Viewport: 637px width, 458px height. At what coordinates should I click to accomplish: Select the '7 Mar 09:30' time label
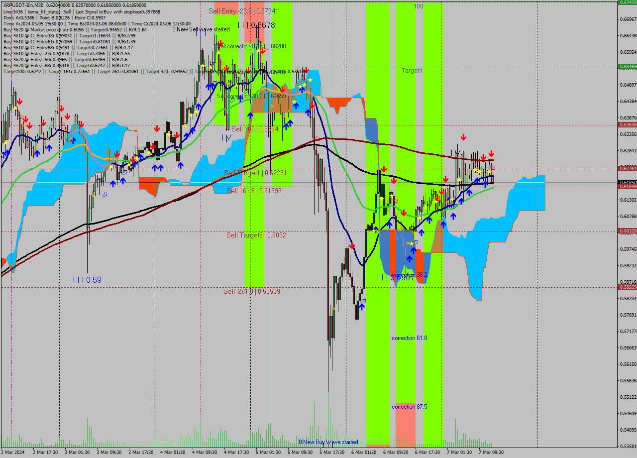[491, 453]
